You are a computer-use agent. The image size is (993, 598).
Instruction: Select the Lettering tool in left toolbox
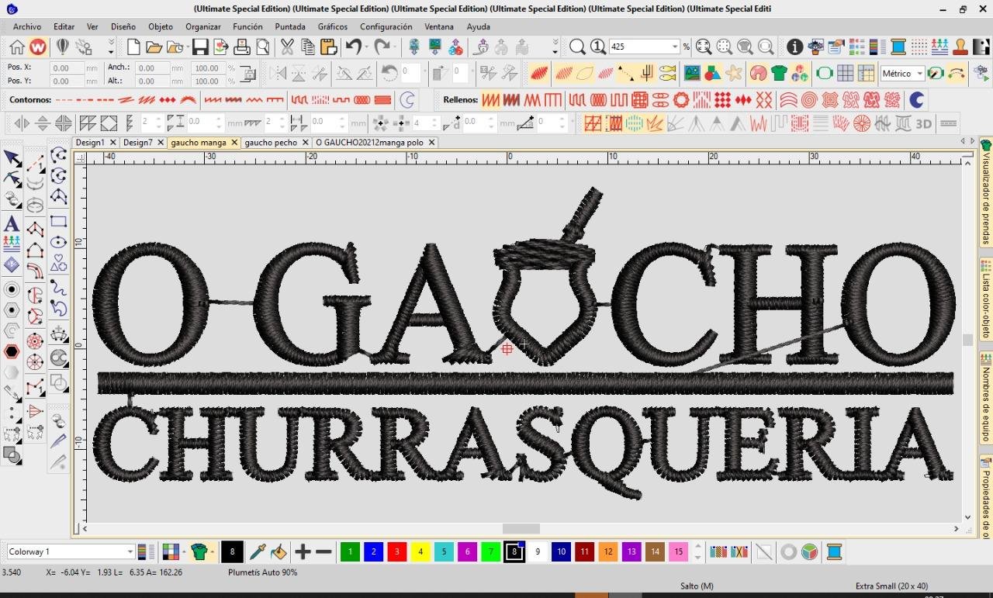pos(12,224)
